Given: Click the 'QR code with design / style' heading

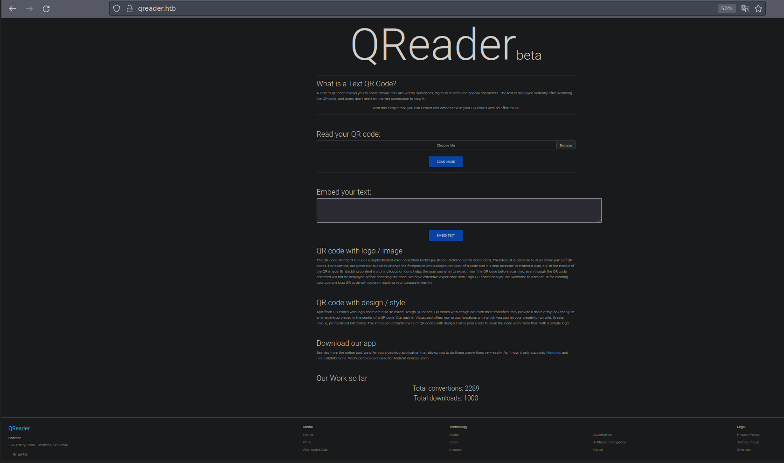Looking at the screenshot, I should (361, 302).
